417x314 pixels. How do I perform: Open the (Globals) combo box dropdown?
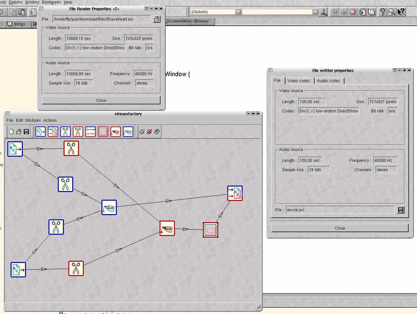click(x=238, y=12)
